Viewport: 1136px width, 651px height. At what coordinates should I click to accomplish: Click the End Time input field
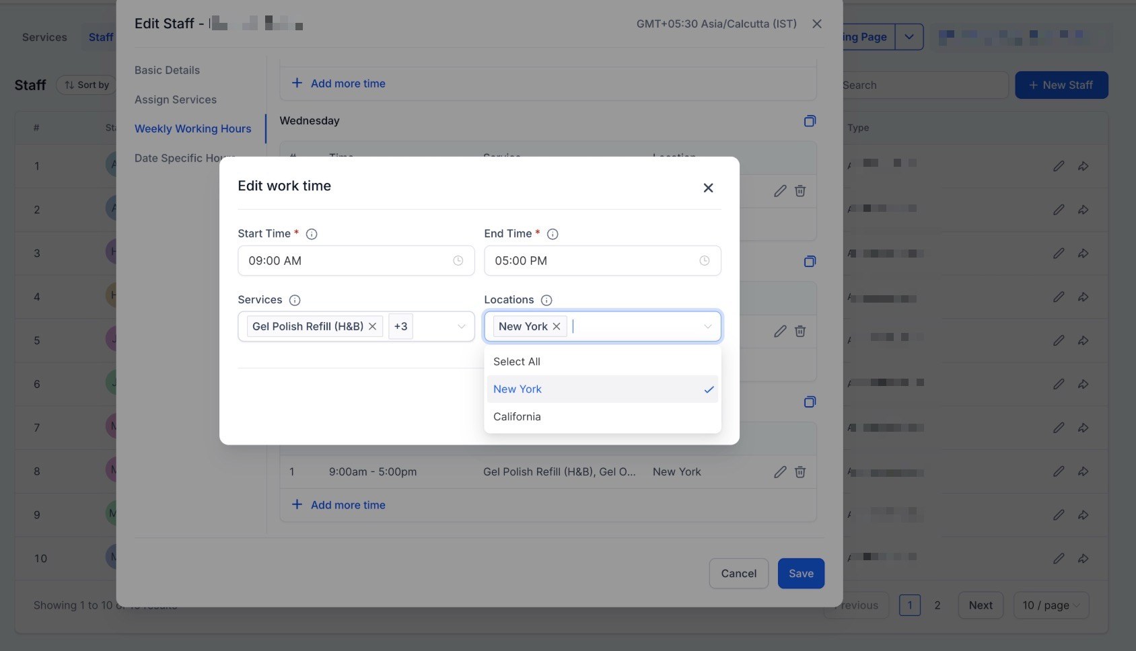(592, 261)
